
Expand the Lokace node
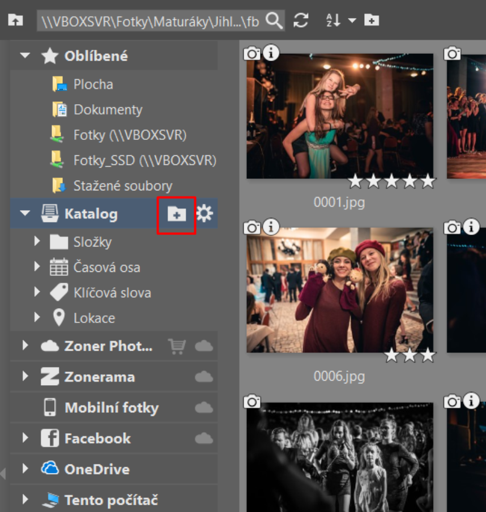click(x=37, y=317)
